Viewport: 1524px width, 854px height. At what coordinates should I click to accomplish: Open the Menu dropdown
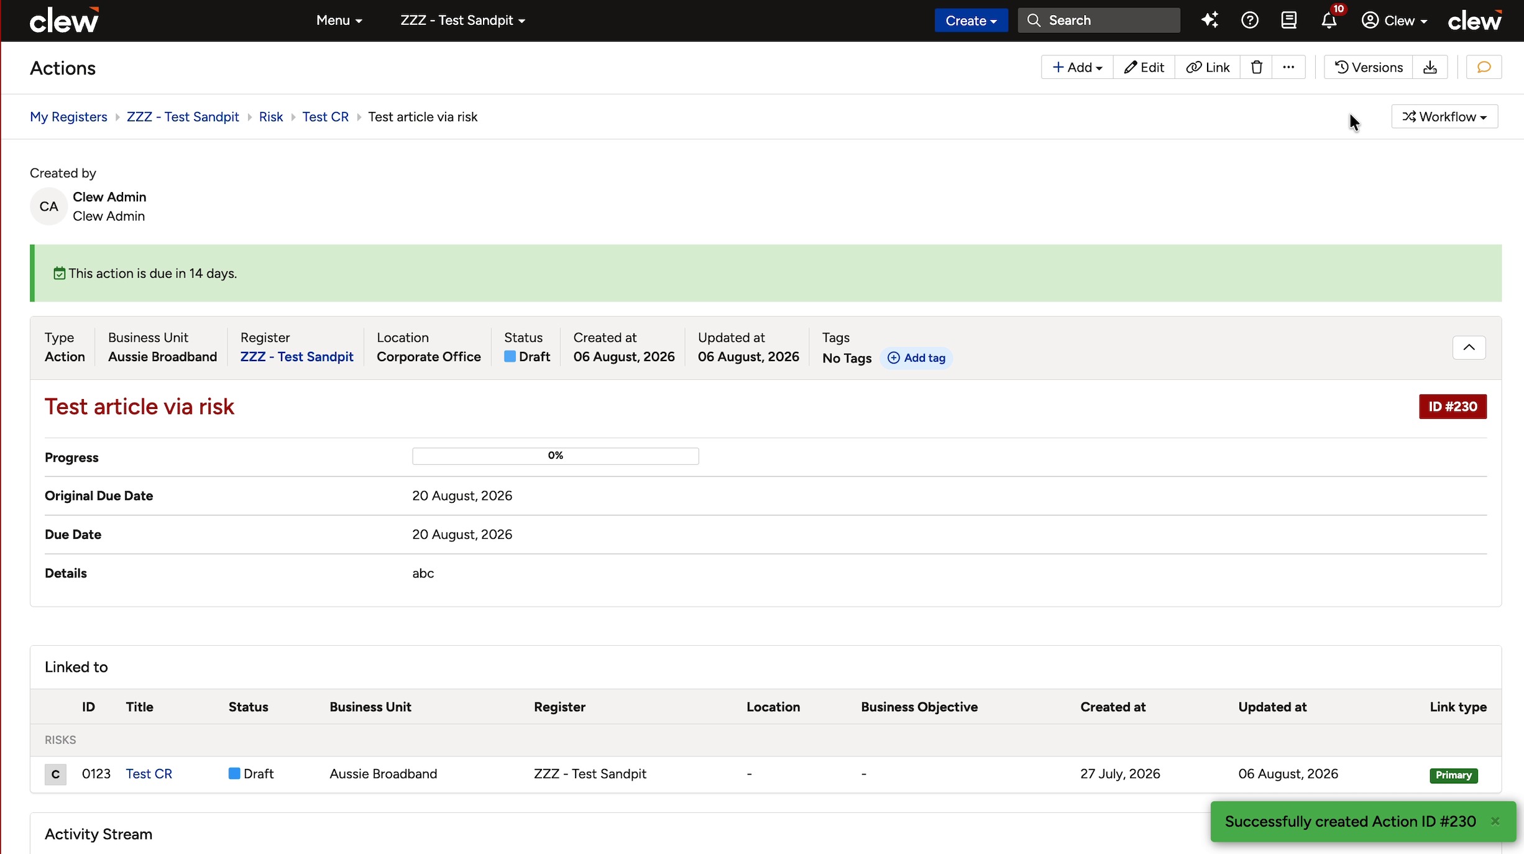tap(339, 20)
